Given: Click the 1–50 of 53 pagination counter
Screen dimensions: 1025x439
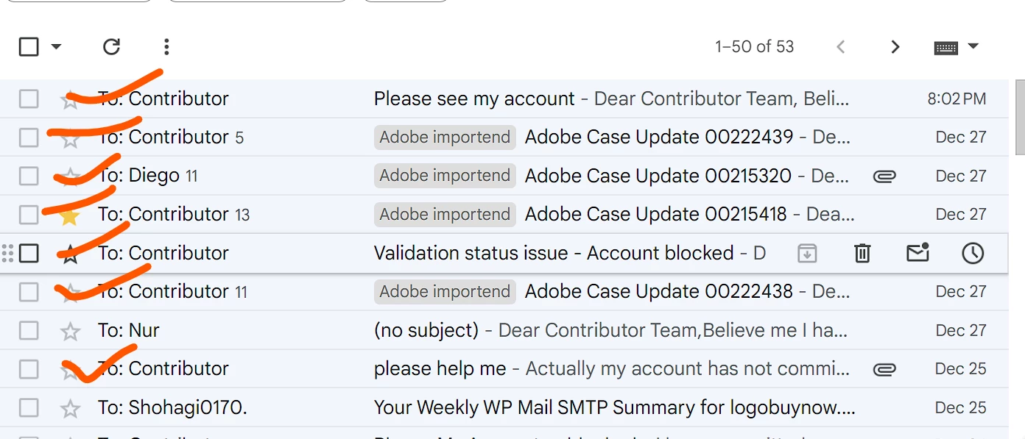Looking at the screenshot, I should [754, 47].
